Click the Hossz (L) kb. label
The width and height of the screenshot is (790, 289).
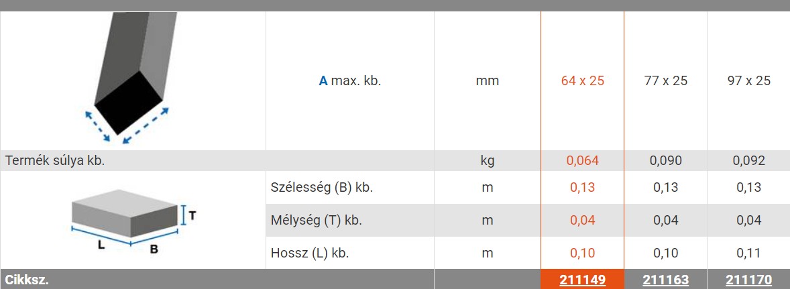tap(310, 253)
